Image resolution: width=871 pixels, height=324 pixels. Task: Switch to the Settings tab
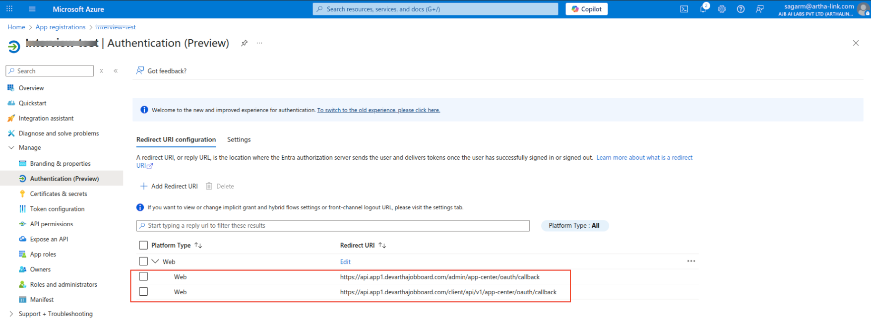coord(239,139)
